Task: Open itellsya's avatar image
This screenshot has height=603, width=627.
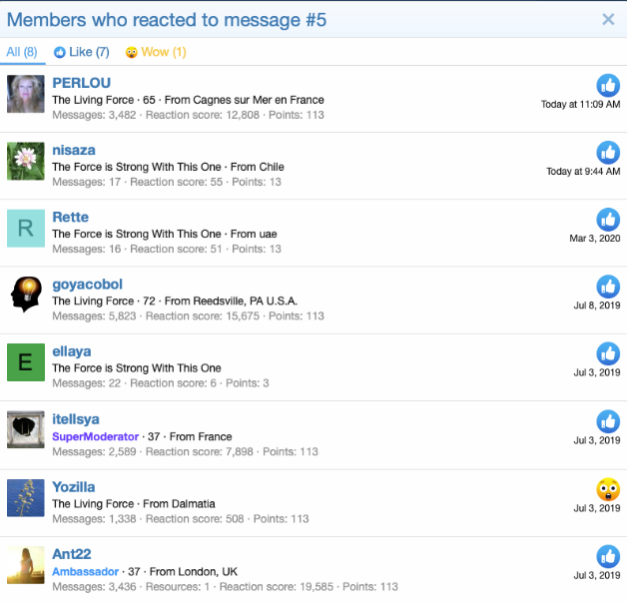Action: tap(26, 429)
